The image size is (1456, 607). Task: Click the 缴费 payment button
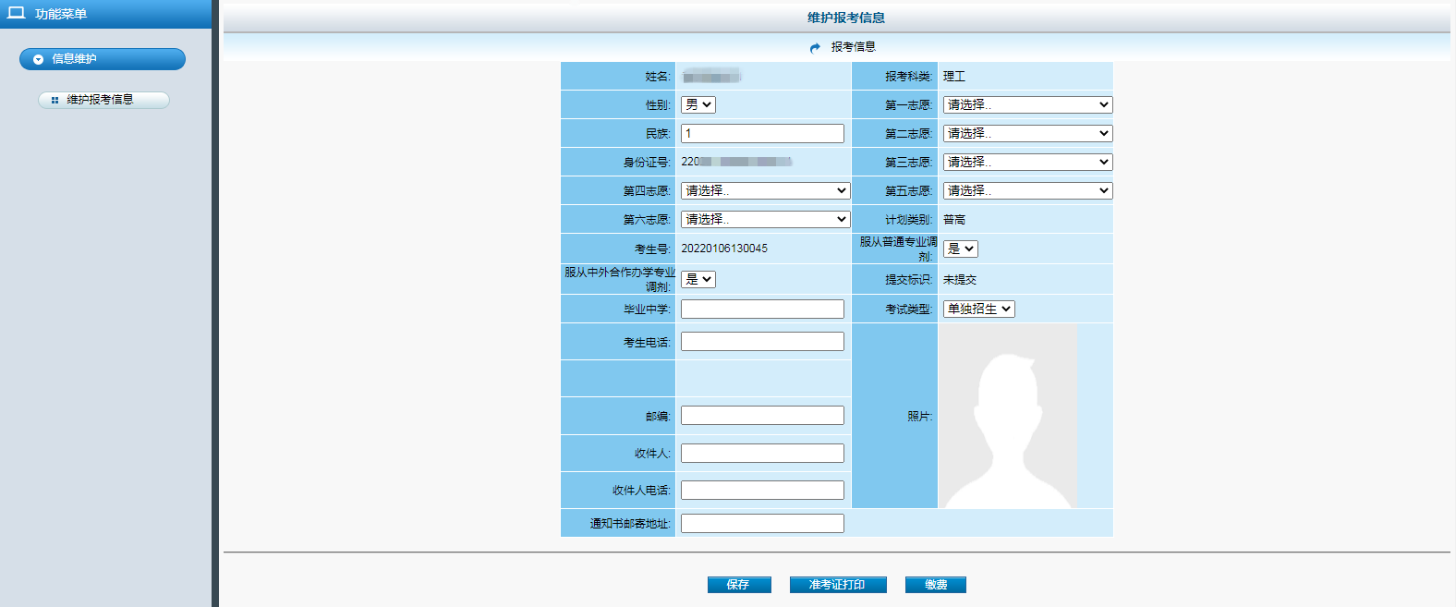pyautogui.click(x=935, y=585)
